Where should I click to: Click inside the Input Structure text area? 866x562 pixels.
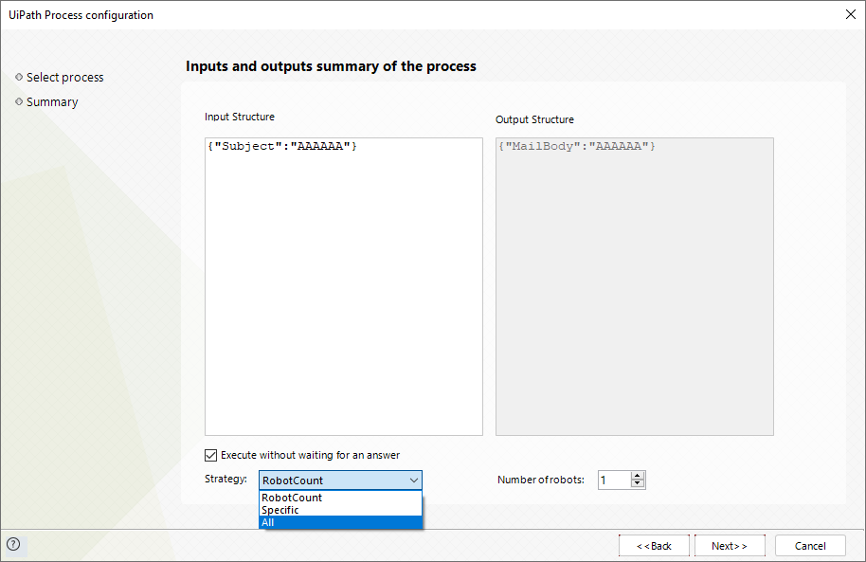click(344, 286)
